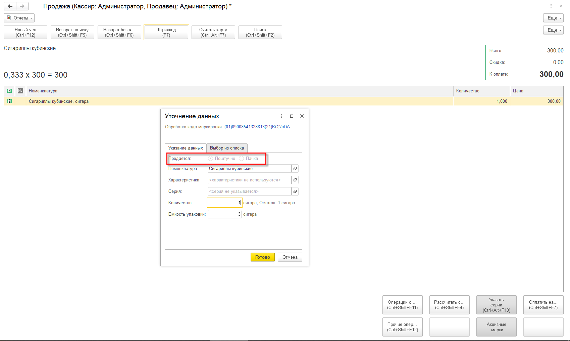Click the green icon in table header
570x341 pixels.
point(9,91)
